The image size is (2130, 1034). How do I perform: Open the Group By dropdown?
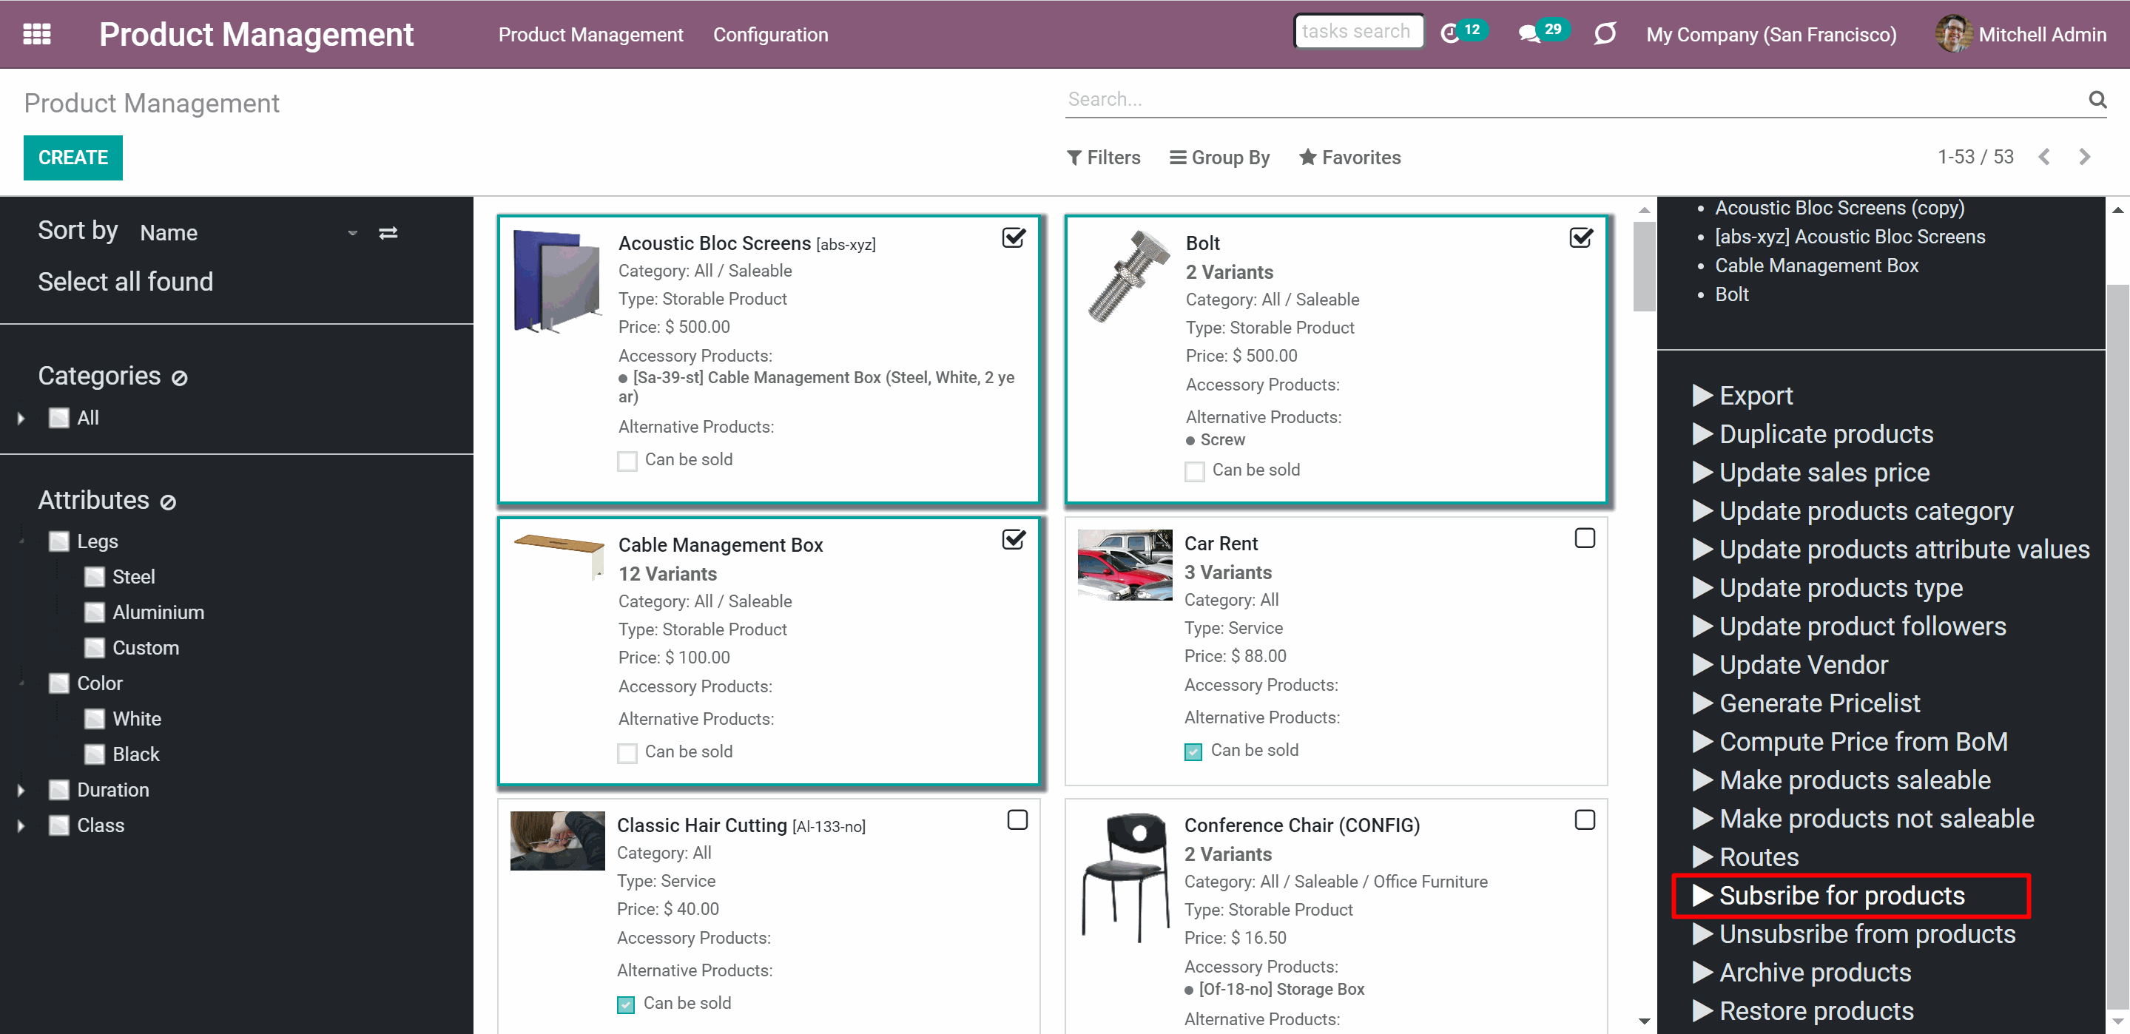click(1219, 157)
